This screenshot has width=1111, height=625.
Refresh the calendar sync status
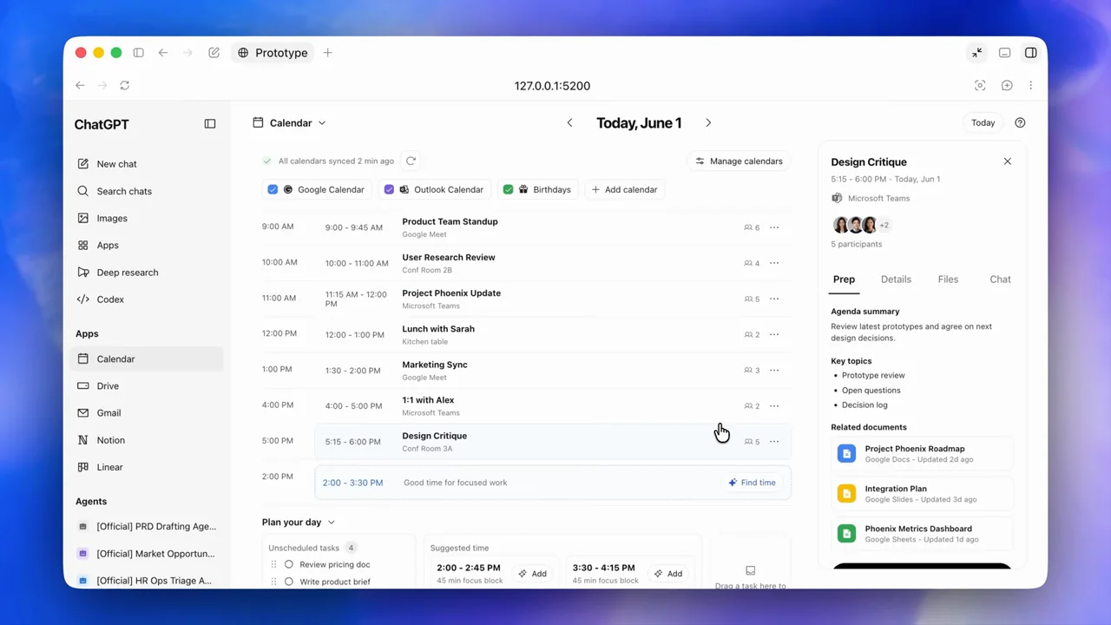[411, 161]
